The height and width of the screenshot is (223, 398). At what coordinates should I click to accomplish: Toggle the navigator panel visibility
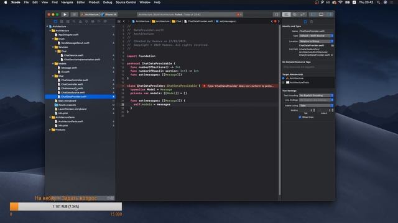pos(313,14)
